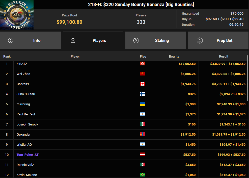The height and width of the screenshot is (178, 249).
Task: Click the Mexico flag for Joseph Serock
Action: pyautogui.click(x=143, y=124)
